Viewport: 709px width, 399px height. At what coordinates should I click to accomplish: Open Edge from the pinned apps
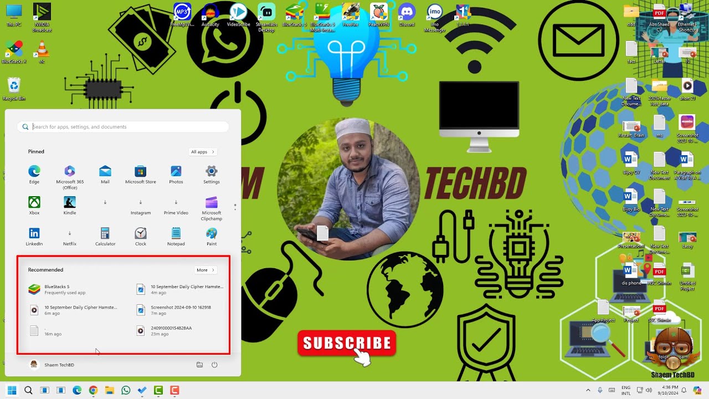[34, 175]
